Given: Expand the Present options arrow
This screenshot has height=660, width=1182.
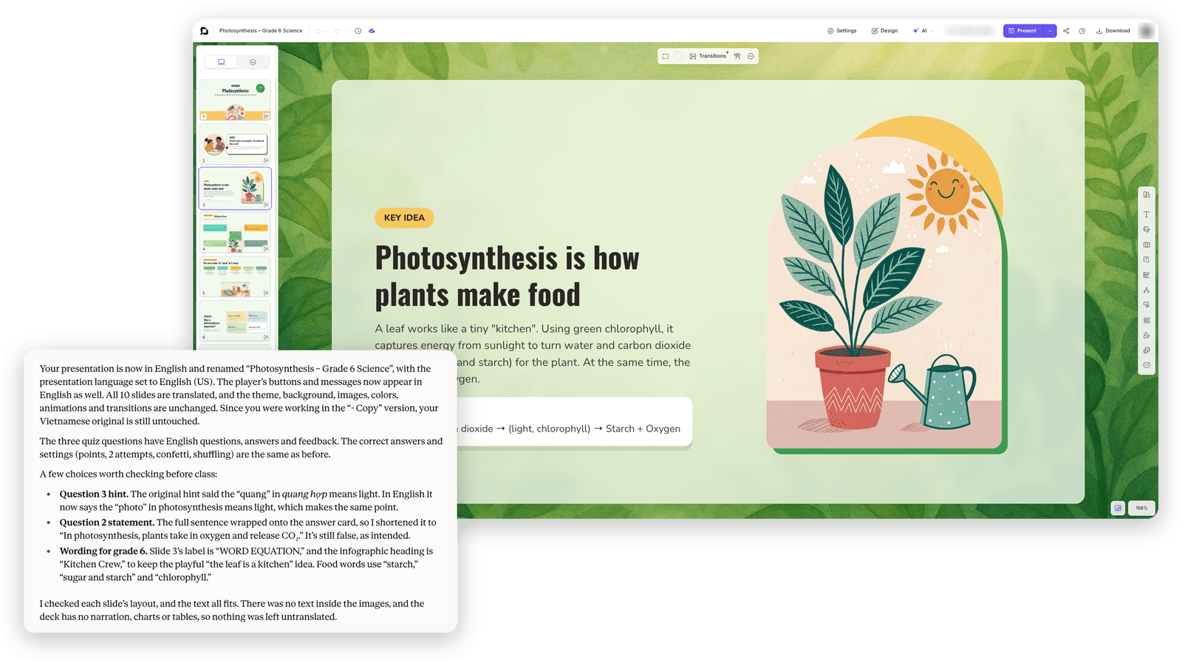Looking at the screenshot, I should coord(1050,31).
